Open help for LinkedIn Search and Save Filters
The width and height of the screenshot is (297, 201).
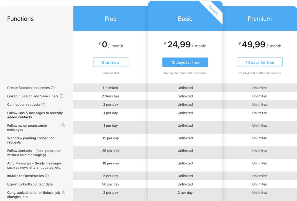point(61,96)
